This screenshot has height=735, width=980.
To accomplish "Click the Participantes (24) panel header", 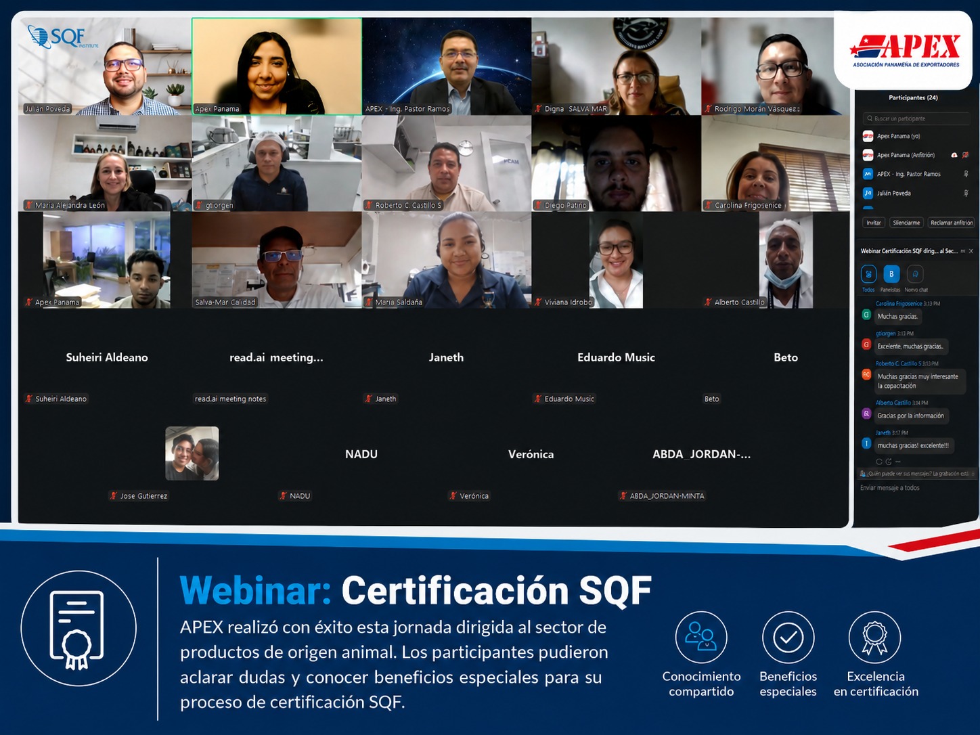I will [x=913, y=98].
